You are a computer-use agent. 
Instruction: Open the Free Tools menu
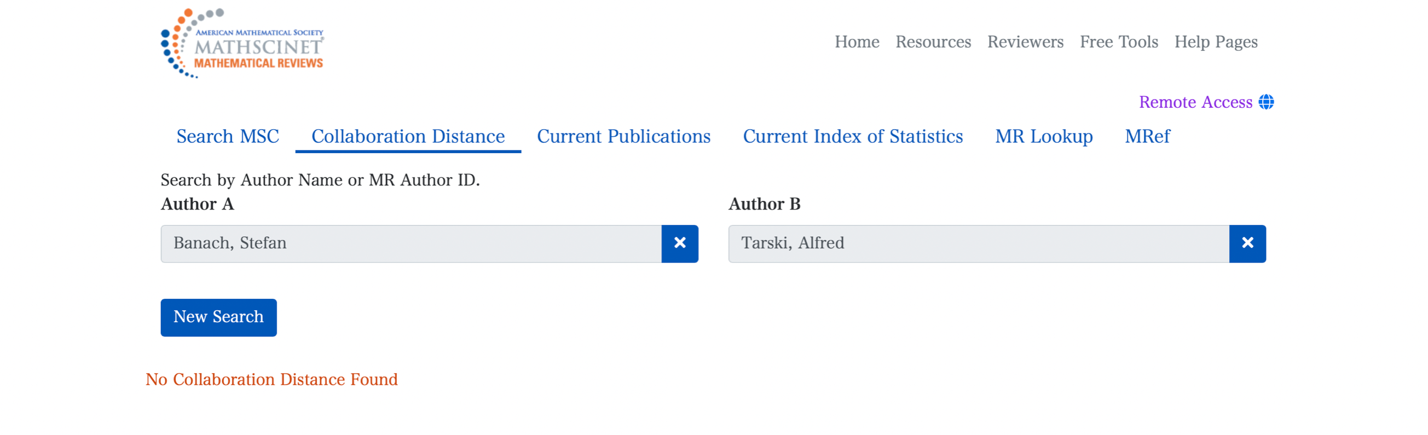(1118, 42)
